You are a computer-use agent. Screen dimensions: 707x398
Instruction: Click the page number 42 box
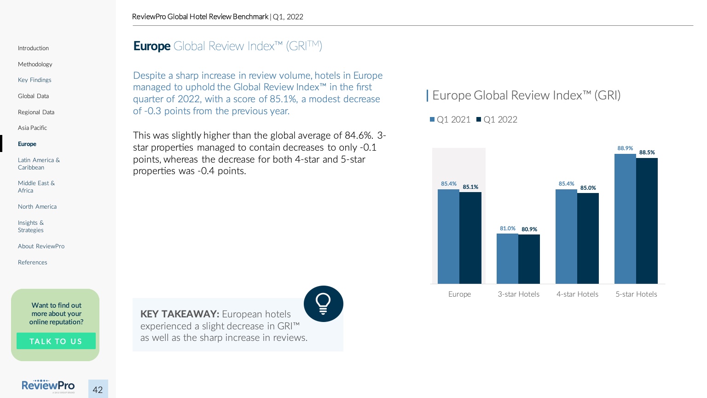click(98, 389)
